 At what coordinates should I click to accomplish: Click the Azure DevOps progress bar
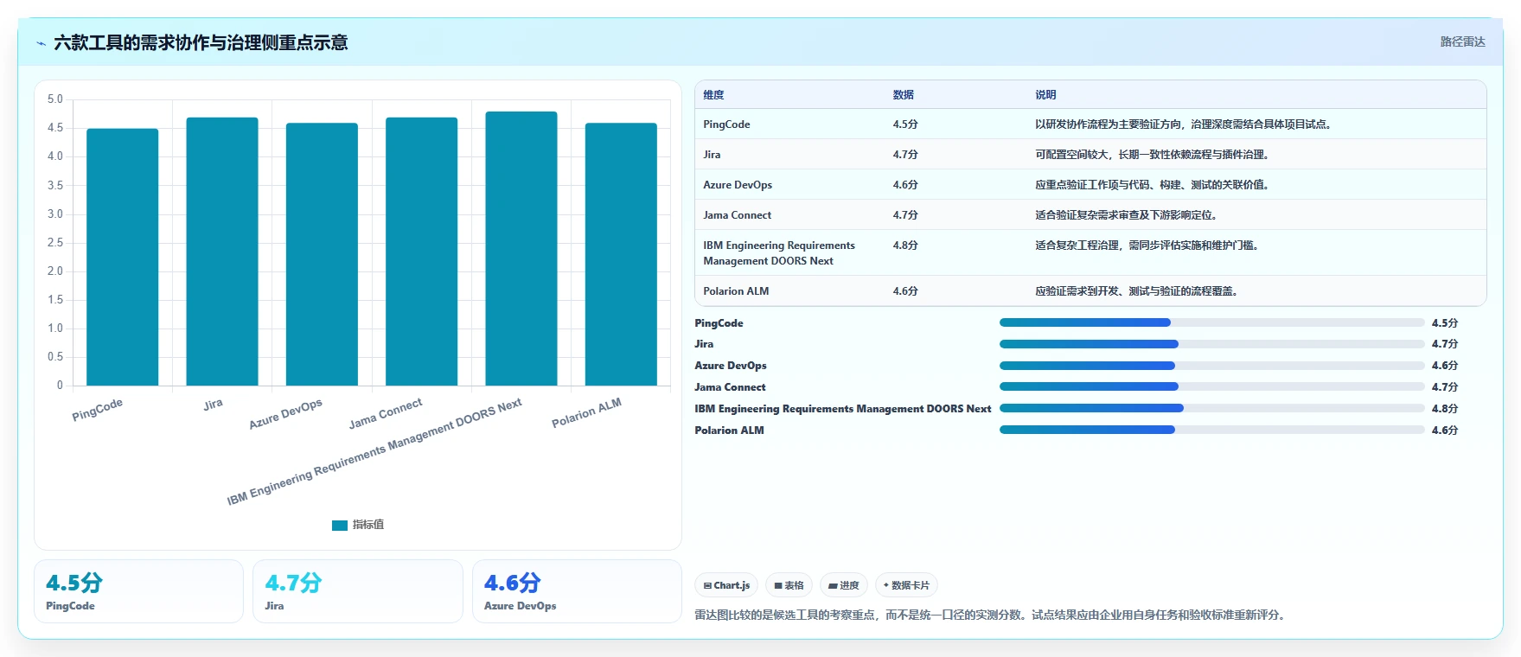click(1211, 366)
